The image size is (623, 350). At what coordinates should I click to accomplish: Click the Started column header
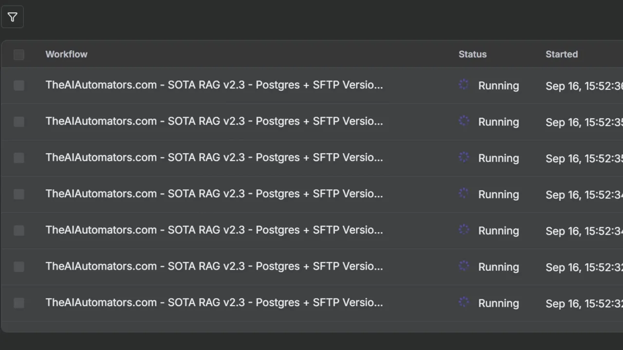tap(562, 54)
